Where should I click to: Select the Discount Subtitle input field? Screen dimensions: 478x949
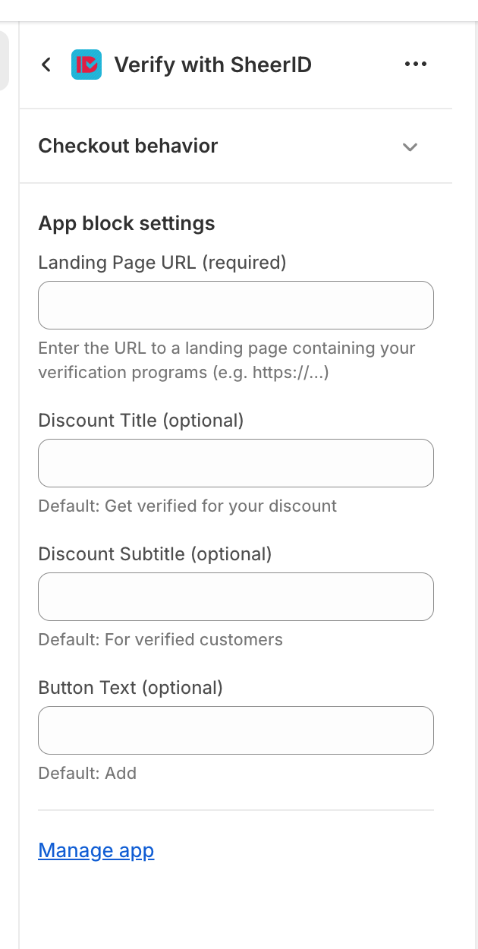pyautogui.click(x=236, y=597)
